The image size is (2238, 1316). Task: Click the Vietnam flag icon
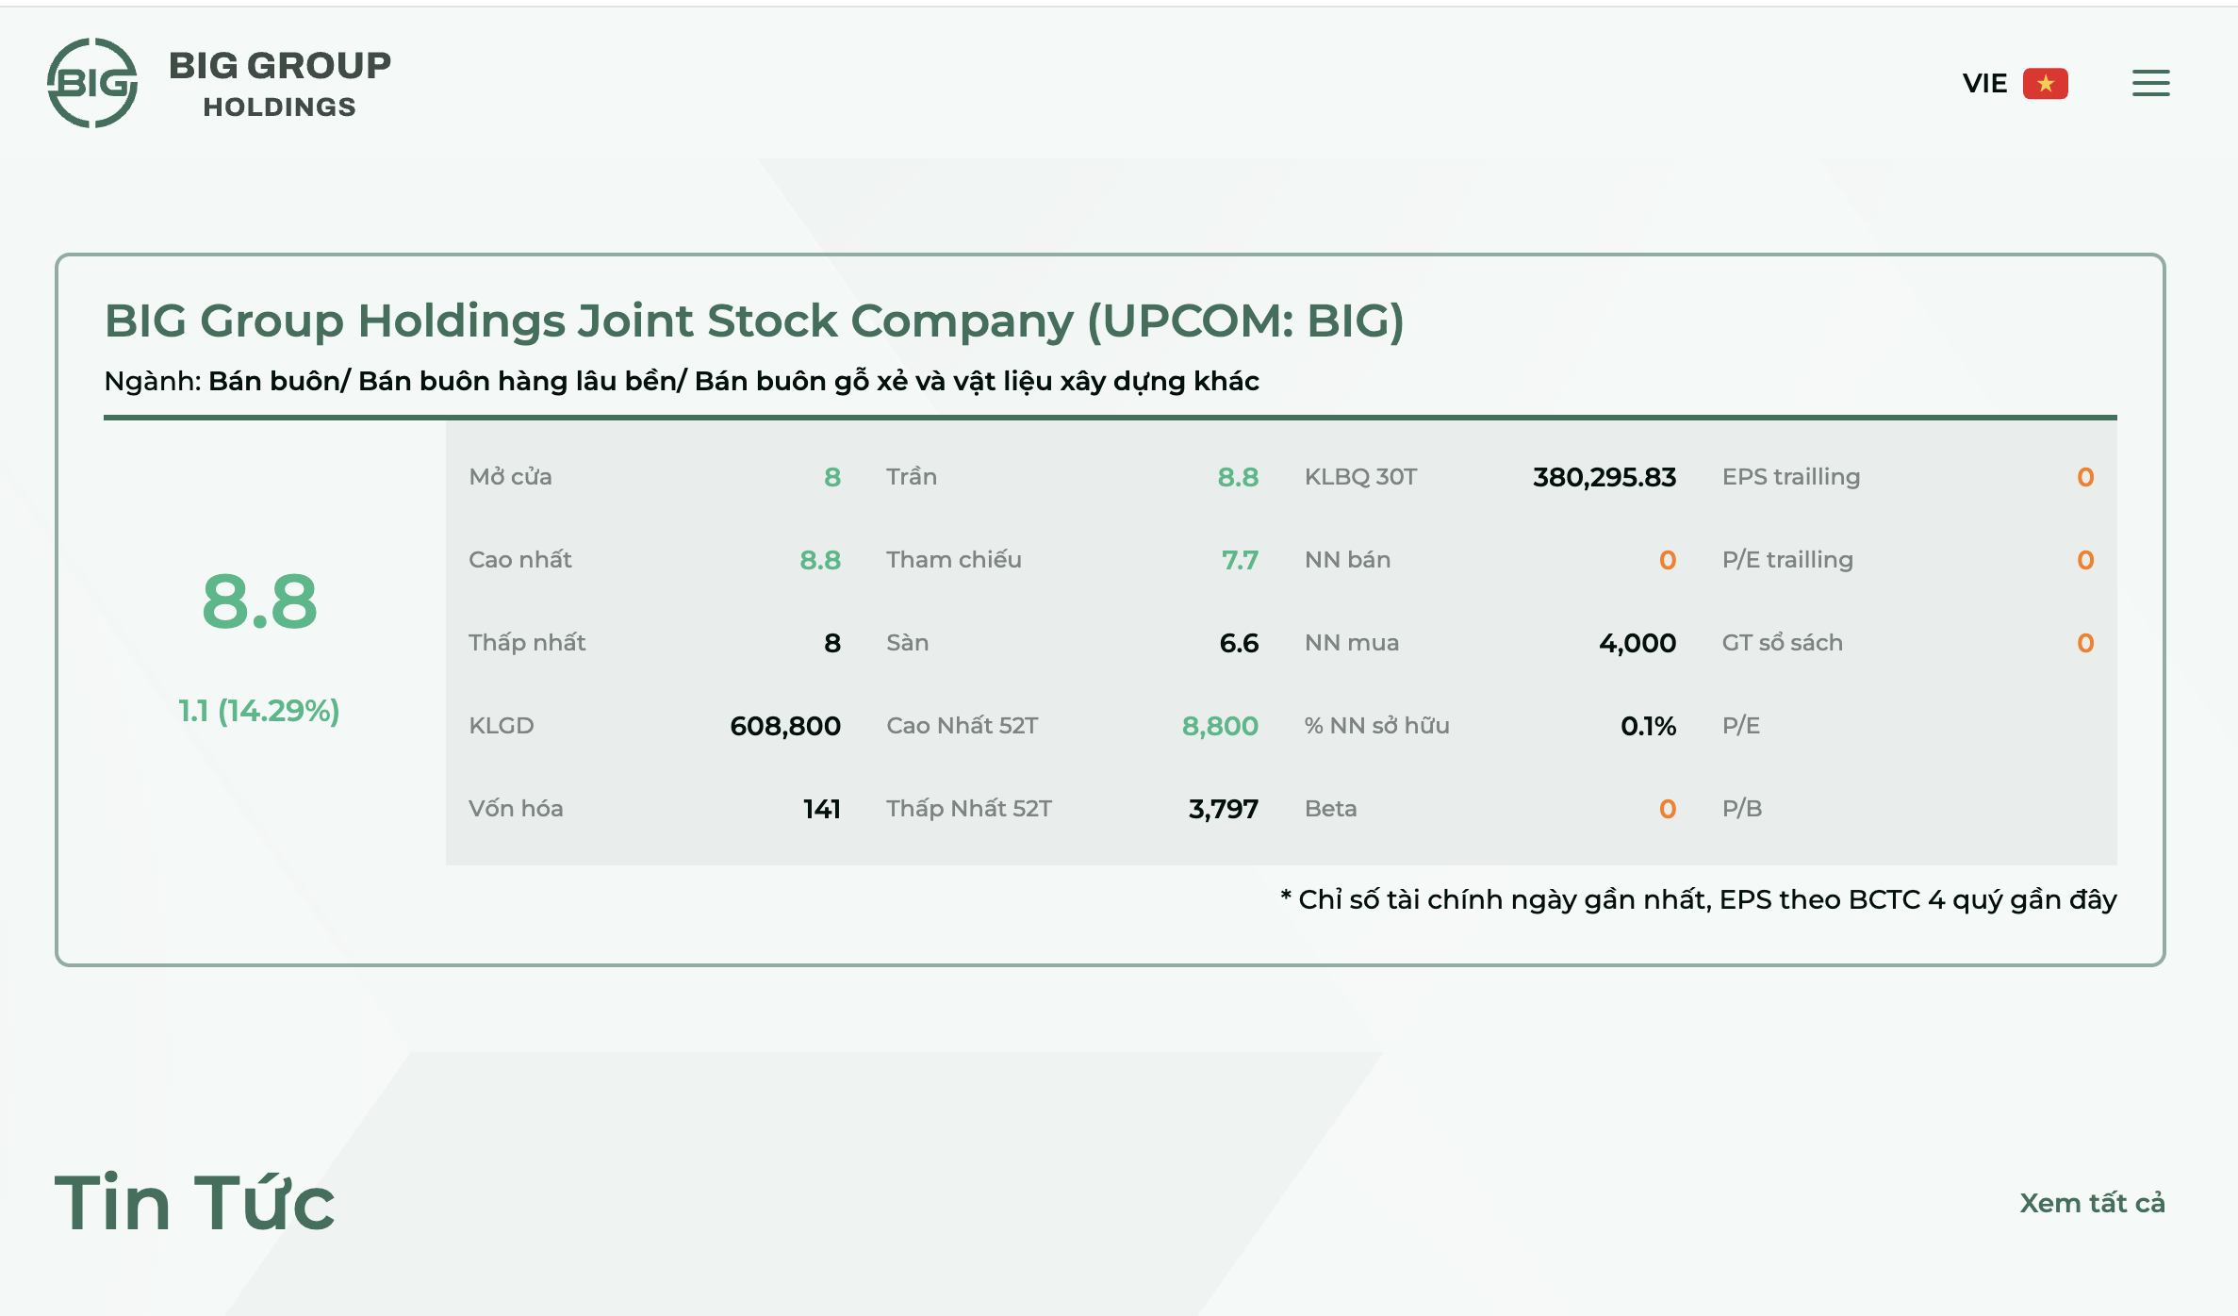click(2045, 83)
